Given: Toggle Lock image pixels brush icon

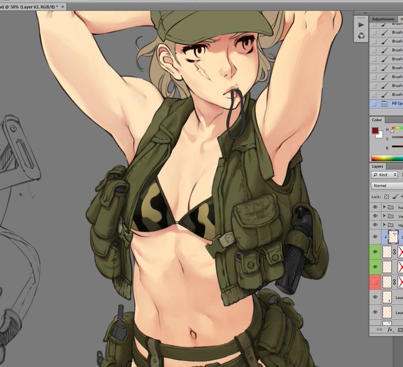Looking at the screenshot, I should coord(395,197).
